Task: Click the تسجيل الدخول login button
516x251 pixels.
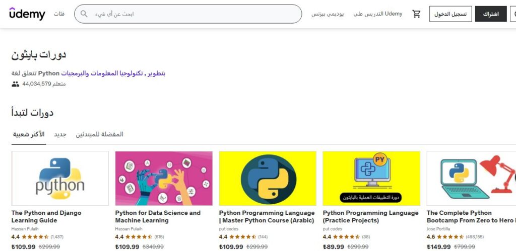Action: [450, 14]
